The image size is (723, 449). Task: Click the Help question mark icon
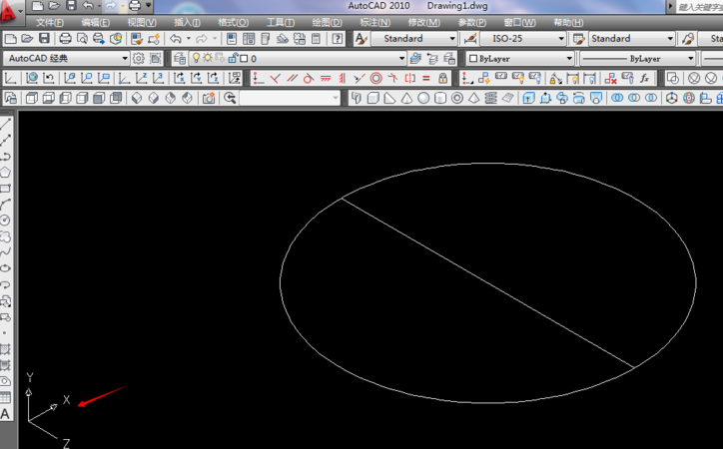click(x=338, y=39)
